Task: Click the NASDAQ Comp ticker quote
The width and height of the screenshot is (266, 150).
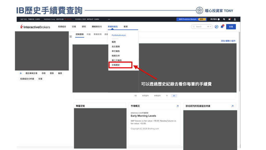Action: tap(57, 19)
